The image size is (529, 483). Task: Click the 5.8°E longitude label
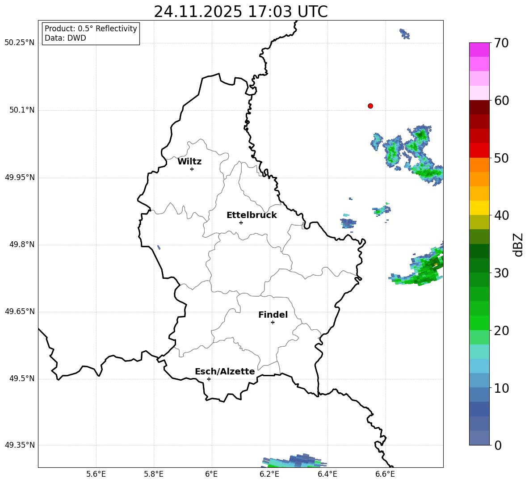(154, 474)
